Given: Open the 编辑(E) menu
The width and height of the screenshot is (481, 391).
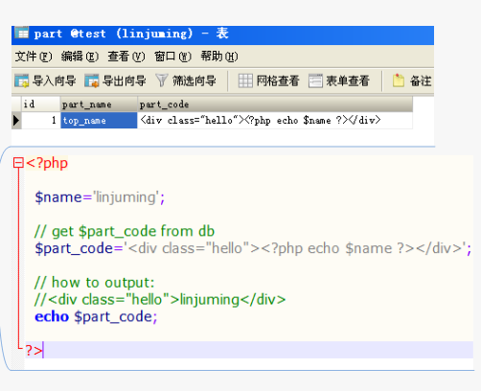Looking at the screenshot, I should click(x=80, y=57).
